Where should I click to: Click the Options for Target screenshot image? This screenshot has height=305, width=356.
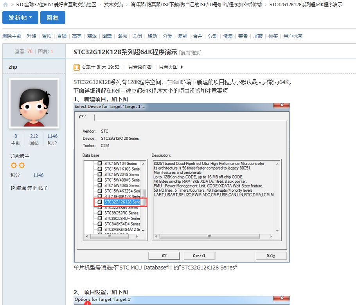pyautogui.click(x=182, y=300)
